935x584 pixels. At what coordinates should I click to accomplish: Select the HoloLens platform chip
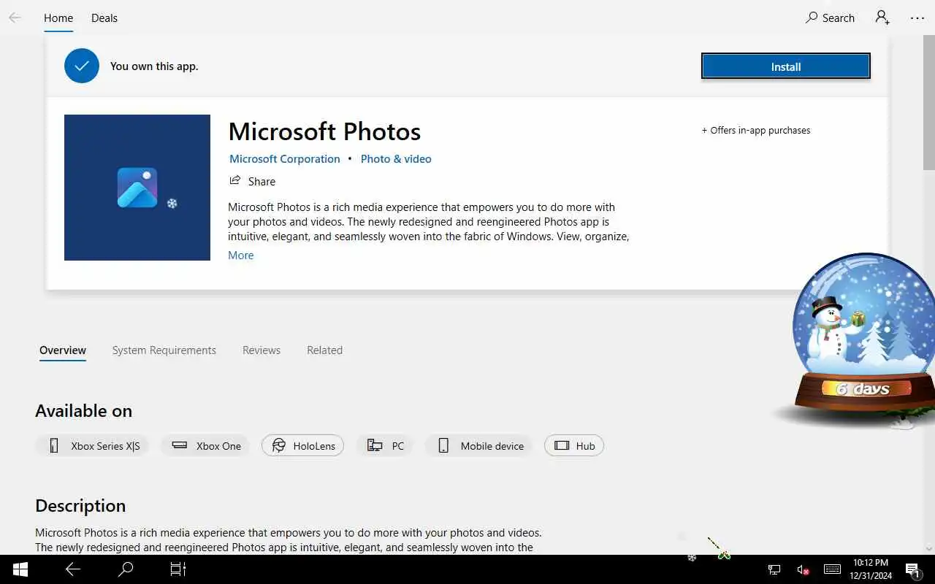tap(302, 446)
